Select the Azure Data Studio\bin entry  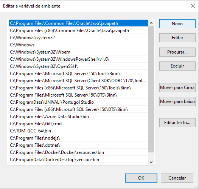click(x=78, y=117)
